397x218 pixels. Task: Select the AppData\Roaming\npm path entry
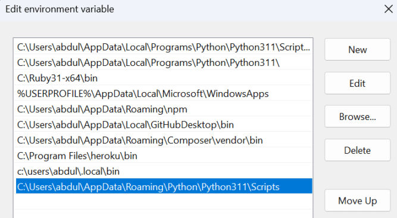164,109
